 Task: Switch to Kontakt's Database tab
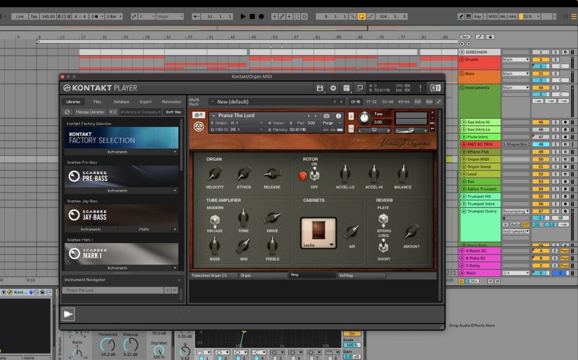[x=121, y=102]
